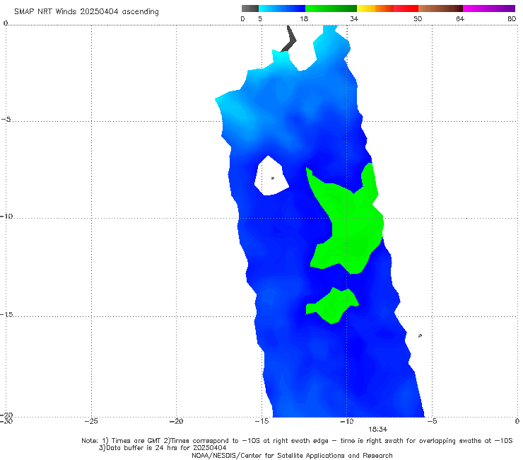Click the small green wind patch near -14.5S
This screenshot has height=460, width=523.
coord(334,306)
